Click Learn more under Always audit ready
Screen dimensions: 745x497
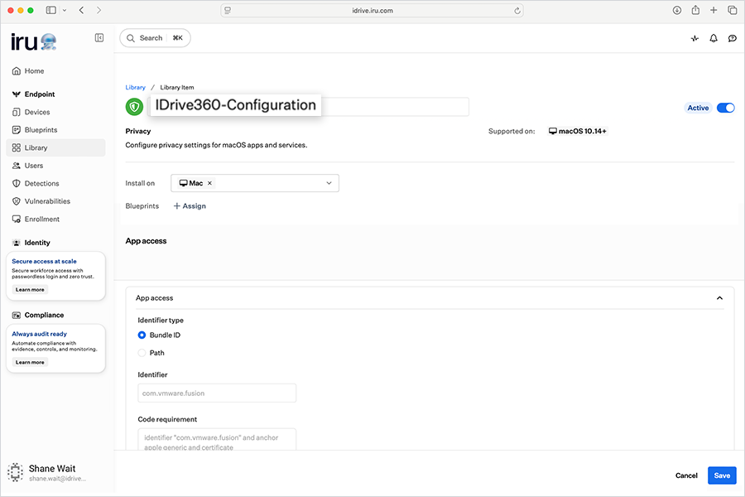[30, 363]
